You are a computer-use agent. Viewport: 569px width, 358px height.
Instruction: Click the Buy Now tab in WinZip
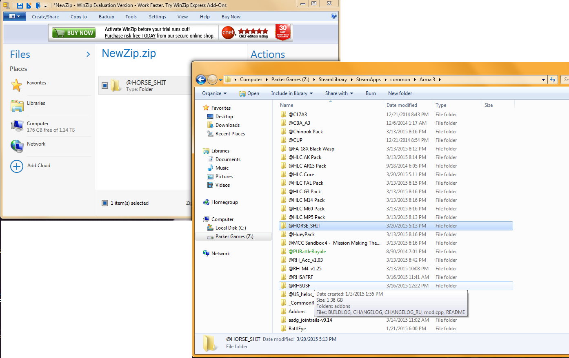point(231,17)
